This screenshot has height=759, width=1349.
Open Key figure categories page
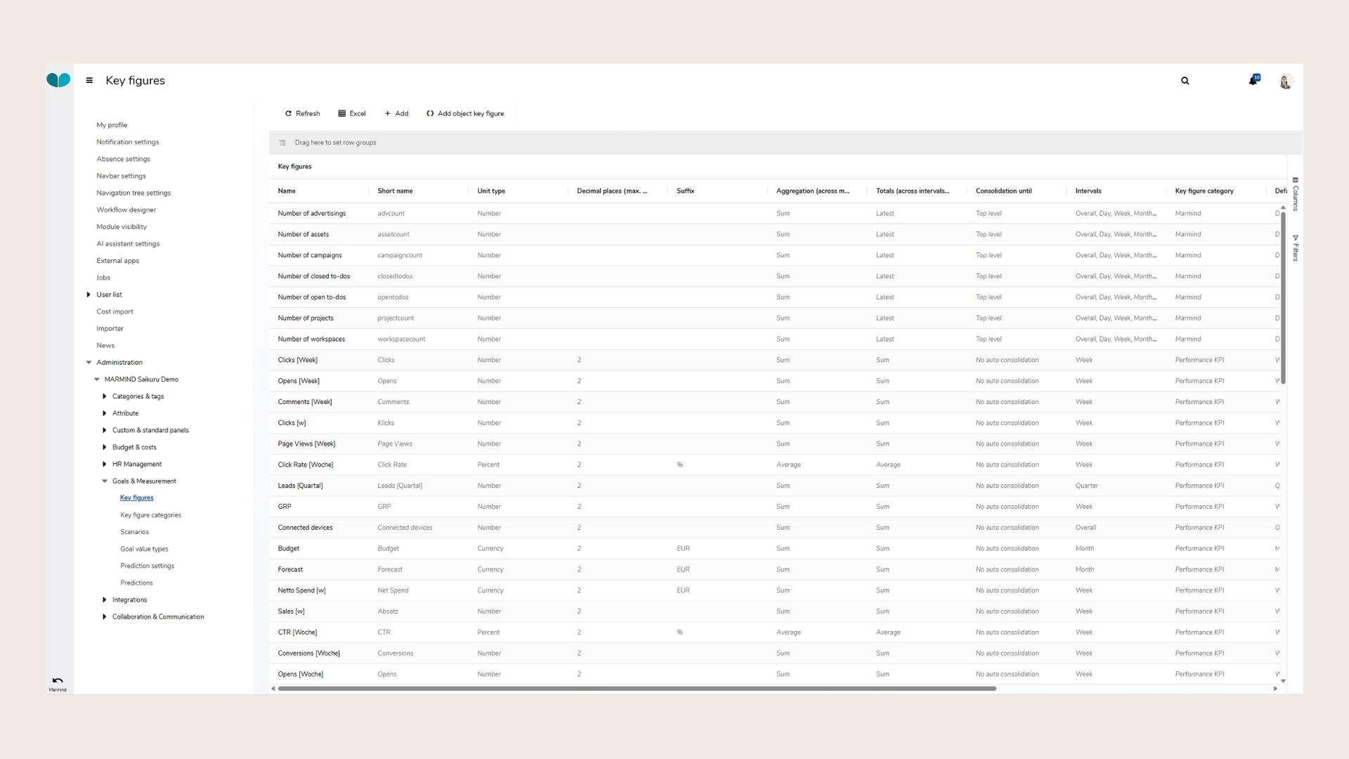[x=150, y=515]
